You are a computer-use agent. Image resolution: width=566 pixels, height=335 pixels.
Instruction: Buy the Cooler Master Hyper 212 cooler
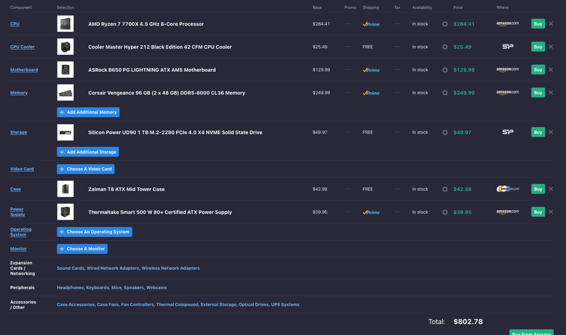click(538, 46)
